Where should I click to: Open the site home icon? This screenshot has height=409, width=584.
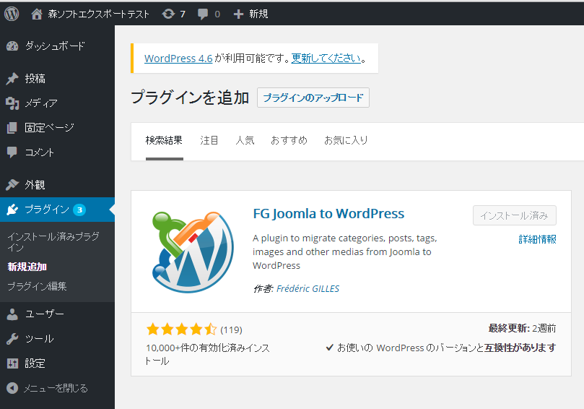(x=37, y=14)
